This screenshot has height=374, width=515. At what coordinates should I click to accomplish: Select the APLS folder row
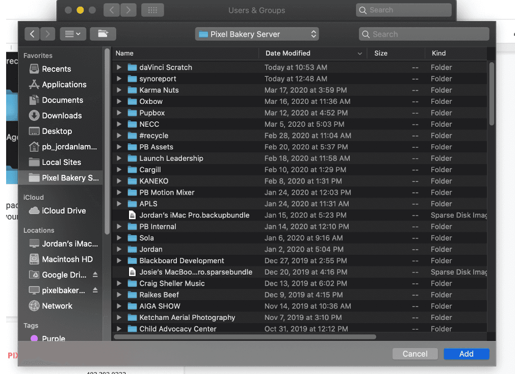(x=299, y=204)
